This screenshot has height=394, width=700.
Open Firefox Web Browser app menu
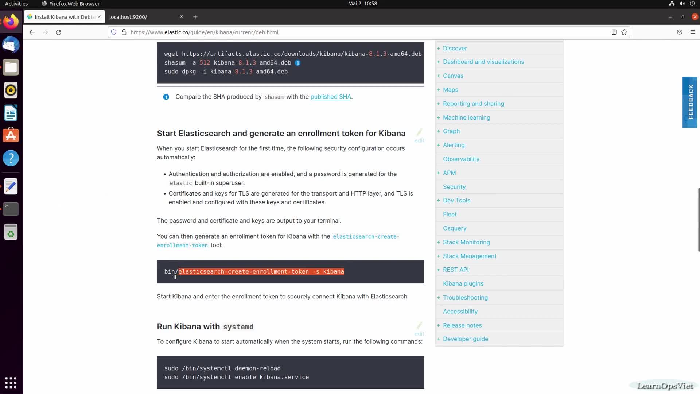pos(70,4)
